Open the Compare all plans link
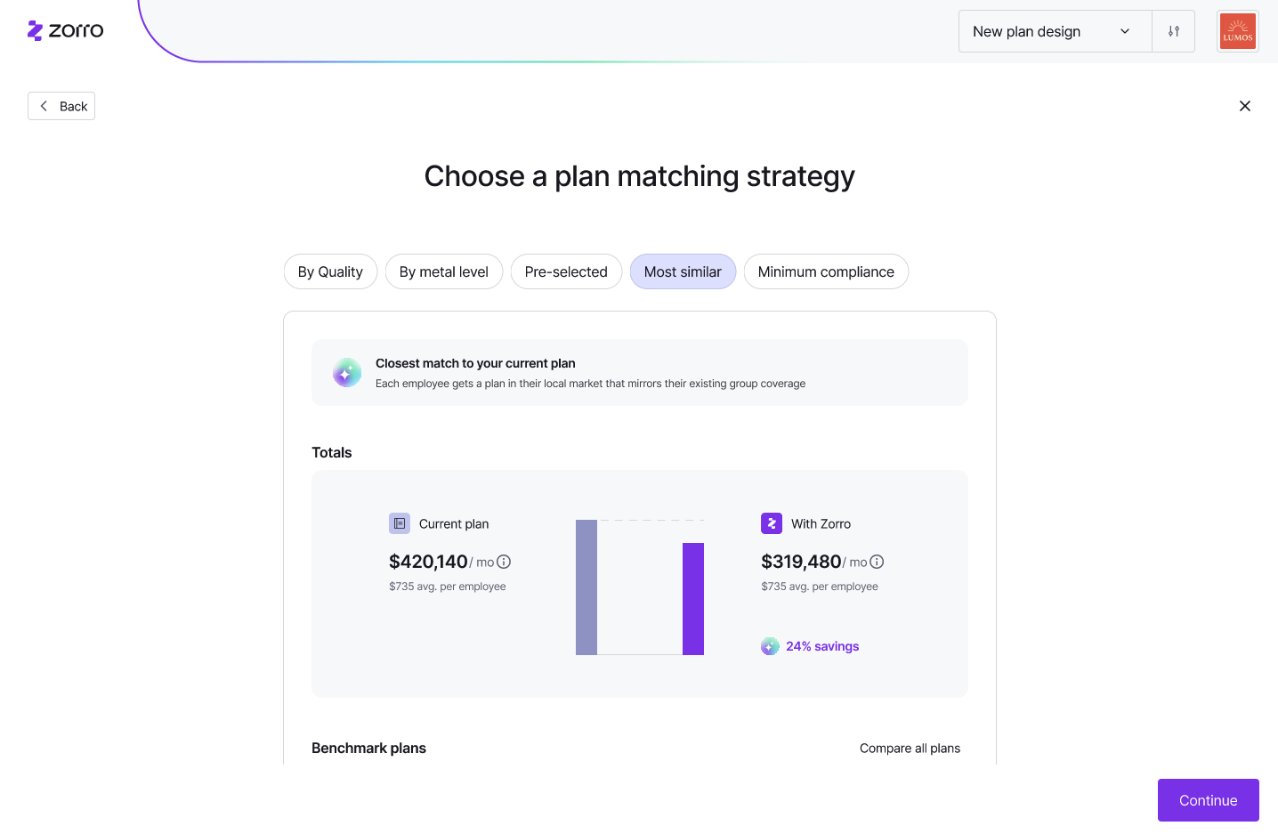The image size is (1278, 834). pyautogui.click(x=910, y=748)
